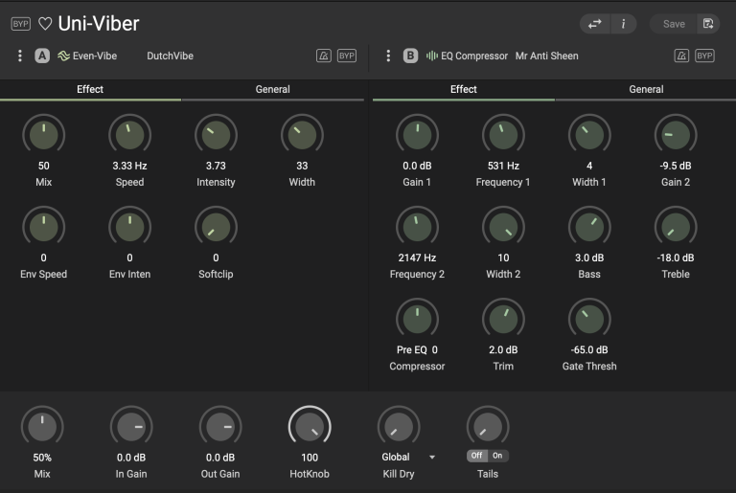This screenshot has height=493, width=736.
Task: Toggle the main BYP bypass button beside Uni-Viber
Action: 21,24
